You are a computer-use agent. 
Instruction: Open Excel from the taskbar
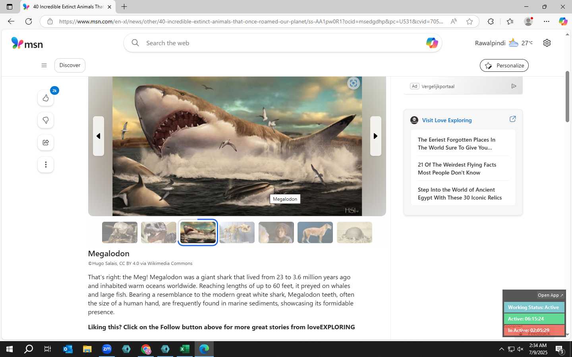[x=185, y=349]
